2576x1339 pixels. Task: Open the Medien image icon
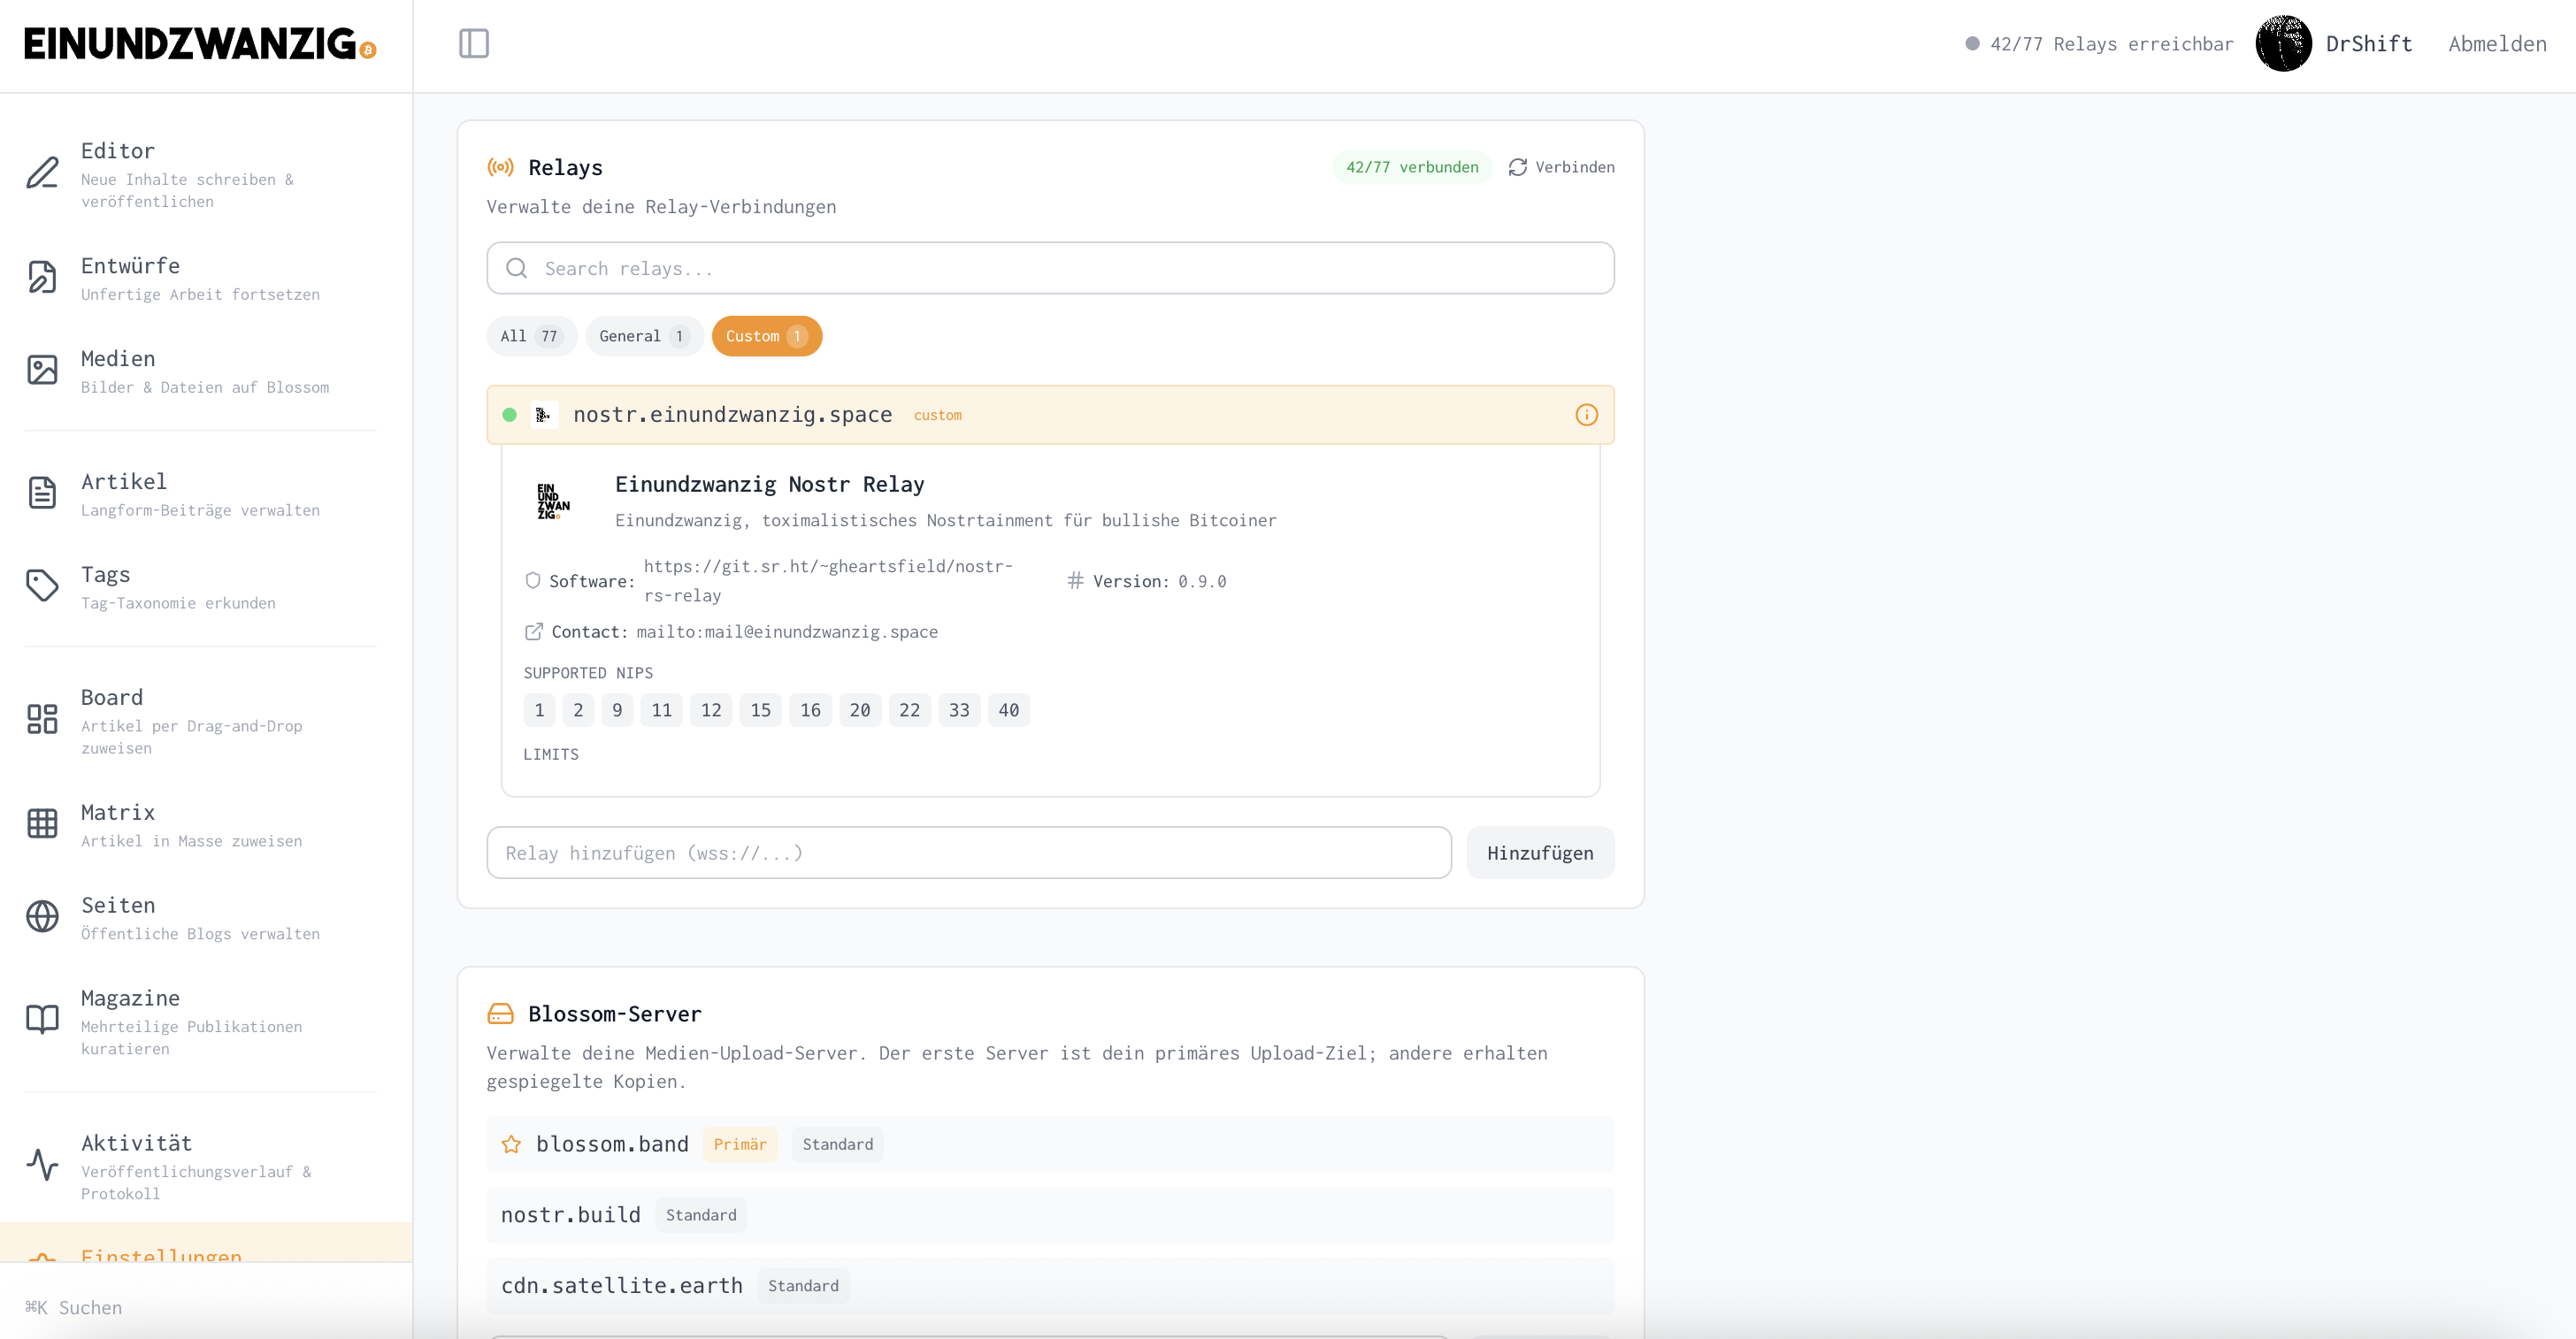[x=42, y=370]
